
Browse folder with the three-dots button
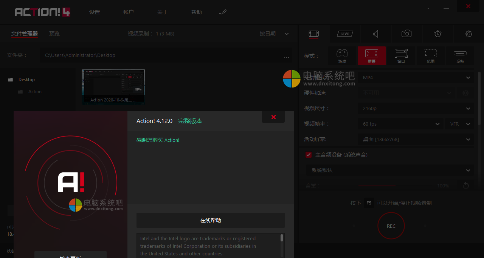coord(287,57)
